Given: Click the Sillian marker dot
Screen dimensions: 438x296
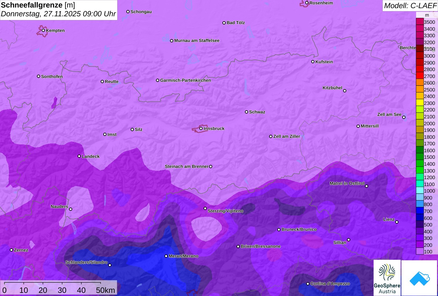Looking at the screenshot, I should (349, 240).
